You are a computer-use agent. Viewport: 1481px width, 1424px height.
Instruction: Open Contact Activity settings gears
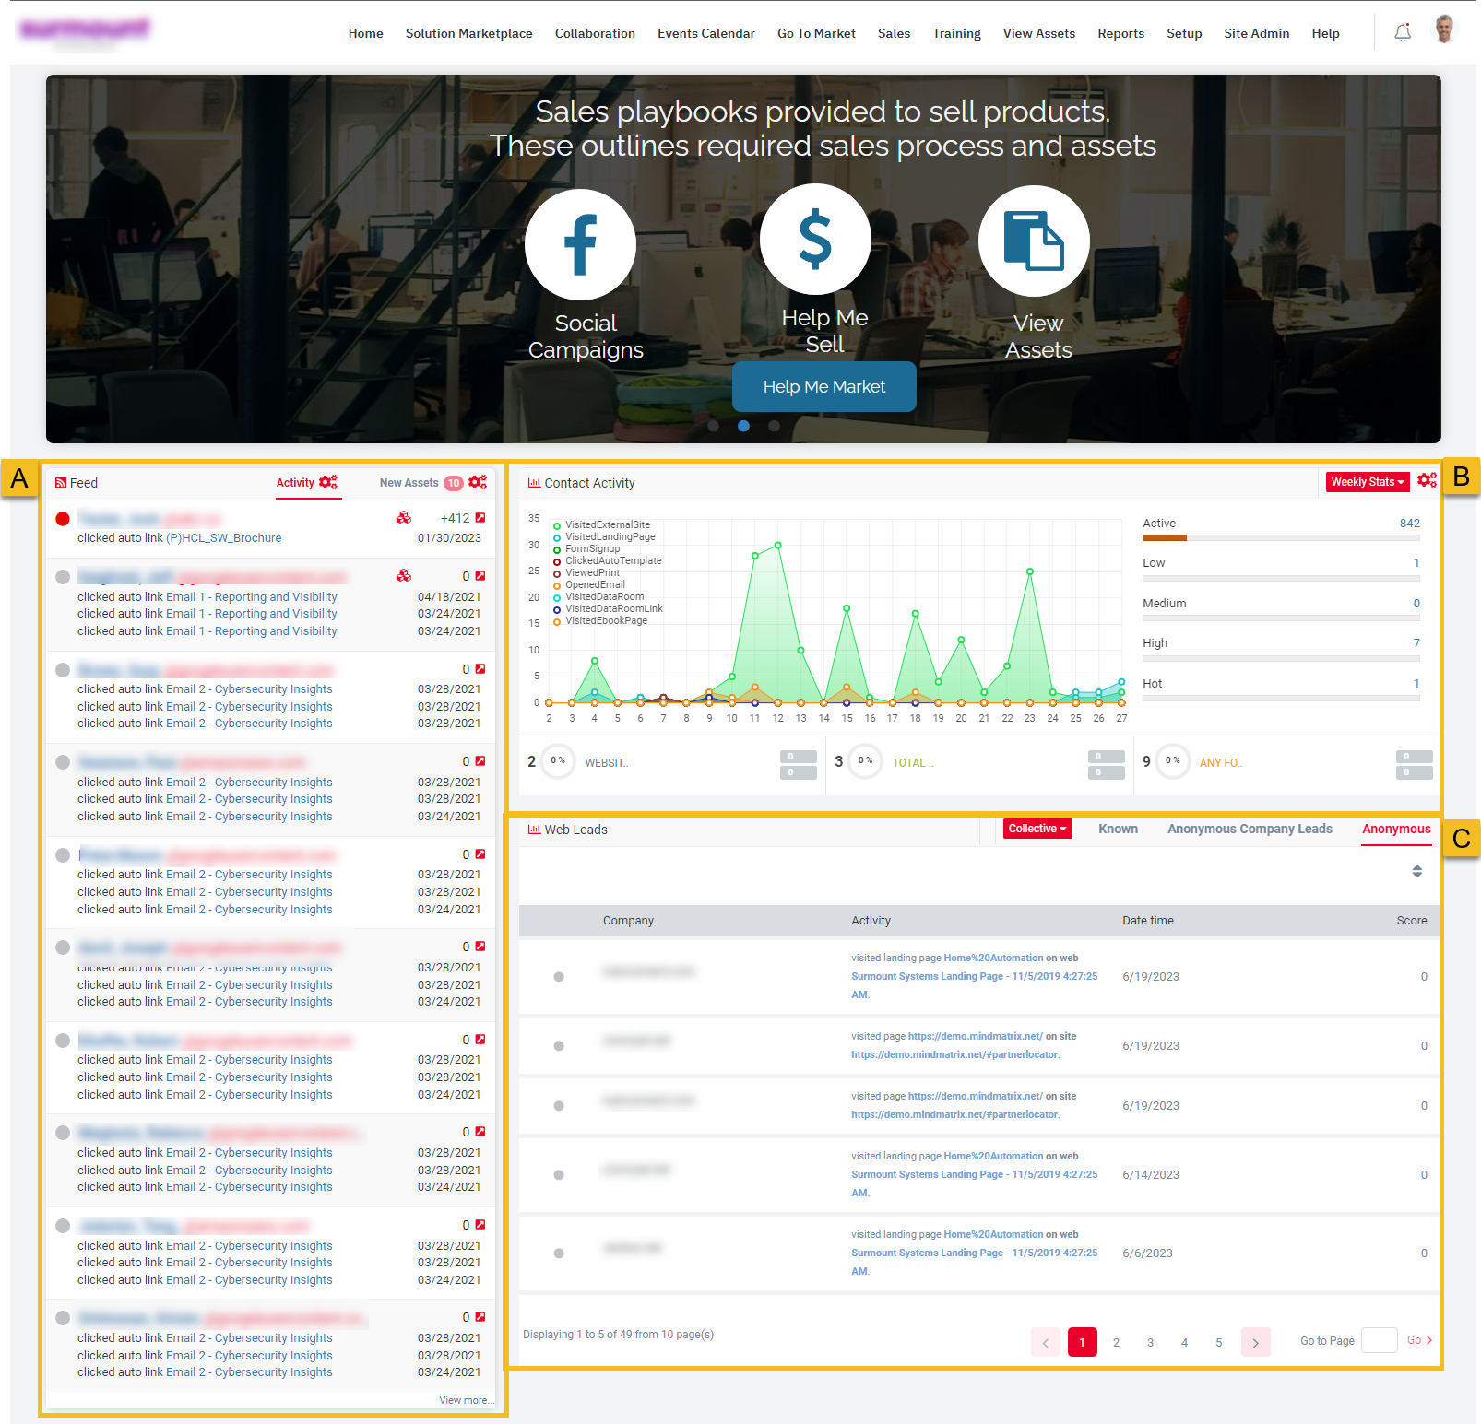1428,480
